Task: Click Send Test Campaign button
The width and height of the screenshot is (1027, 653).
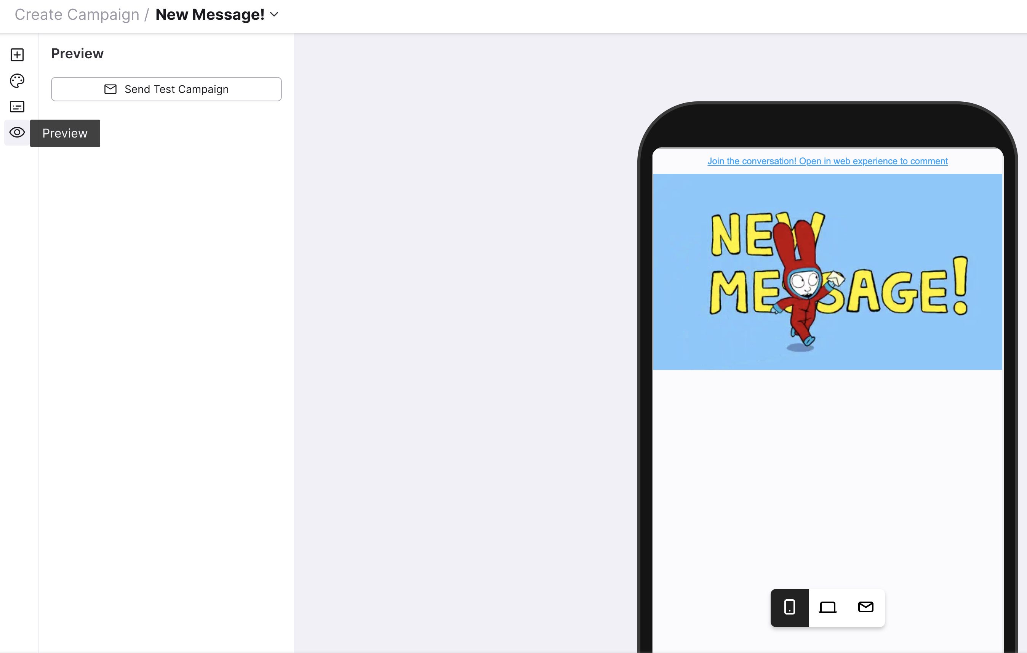Action: [x=166, y=89]
